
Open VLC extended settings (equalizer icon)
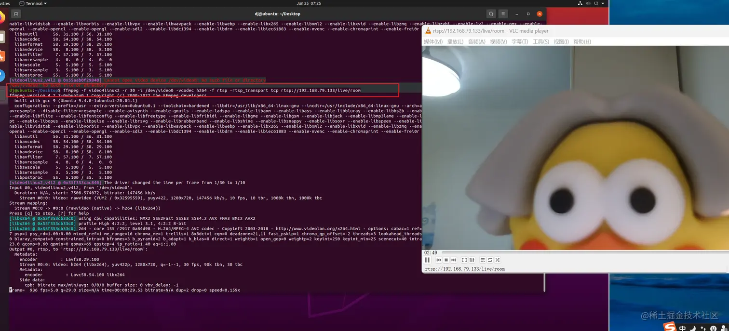(472, 260)
